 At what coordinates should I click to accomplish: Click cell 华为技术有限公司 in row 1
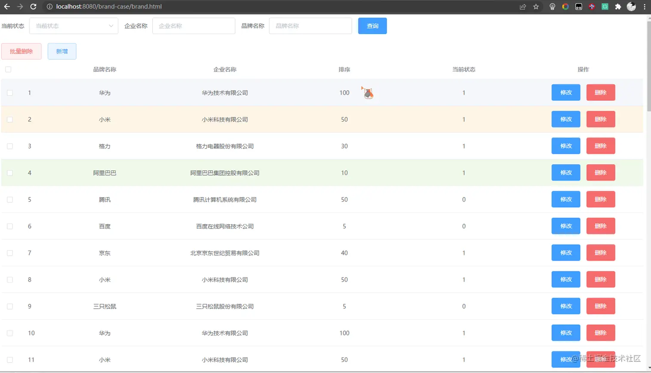point(225,93)
